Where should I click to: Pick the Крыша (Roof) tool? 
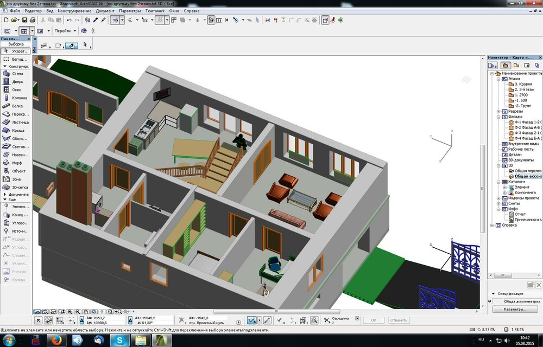click(x=16, y=131)
